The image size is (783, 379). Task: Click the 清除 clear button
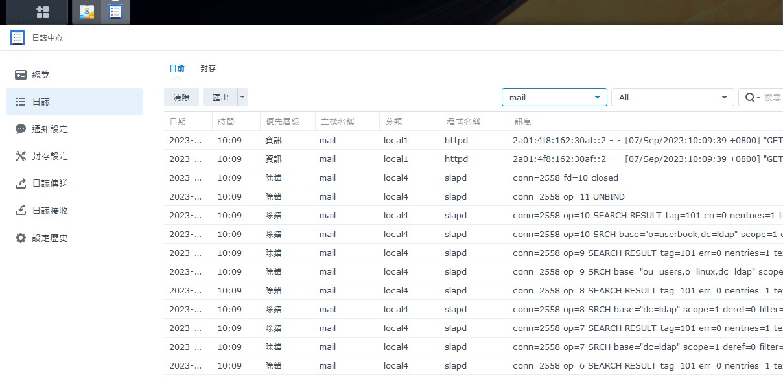[x=181, y=97]
